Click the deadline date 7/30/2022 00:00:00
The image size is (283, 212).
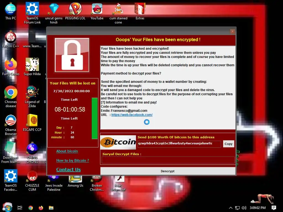(x=72, y=91)
